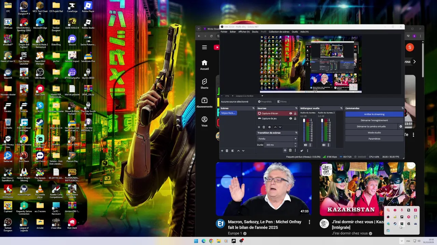This screenshot has width=437, height=245.
Task: Adjust Audio du bureau volume slider
Action: click(x=304, y=130)
